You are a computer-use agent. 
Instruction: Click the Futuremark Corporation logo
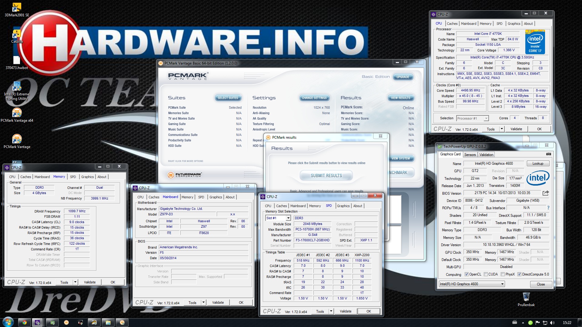coord(185,175)
